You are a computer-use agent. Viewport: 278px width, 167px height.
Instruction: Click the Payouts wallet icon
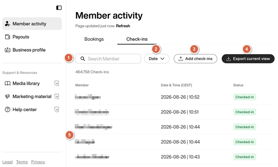click(x=7, y=37)
